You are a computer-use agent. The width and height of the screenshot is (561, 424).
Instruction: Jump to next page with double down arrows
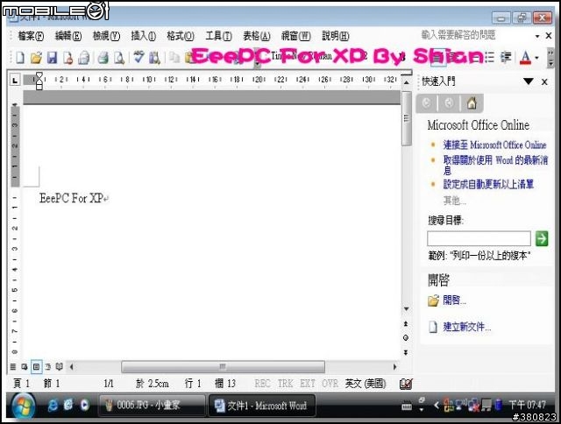tap(406, 352)
